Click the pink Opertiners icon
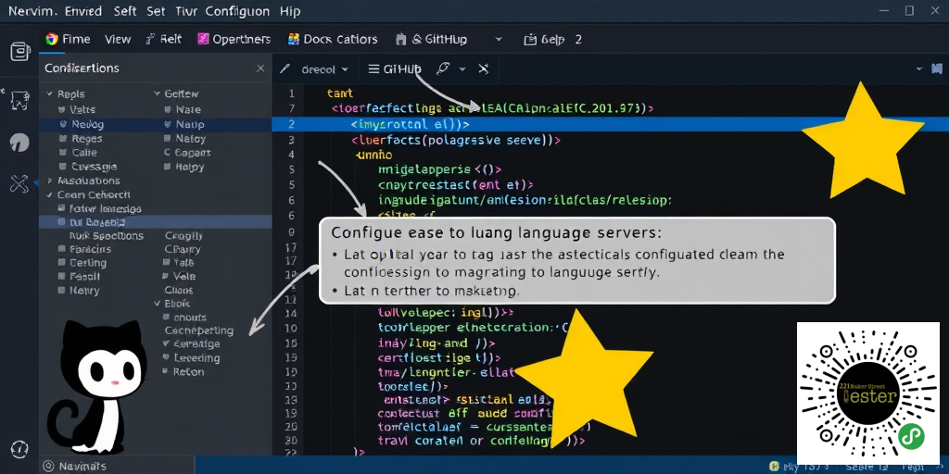 [202, 39]
